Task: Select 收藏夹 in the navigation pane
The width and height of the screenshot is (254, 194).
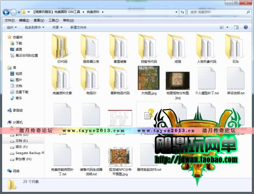Action: [15, 37]
